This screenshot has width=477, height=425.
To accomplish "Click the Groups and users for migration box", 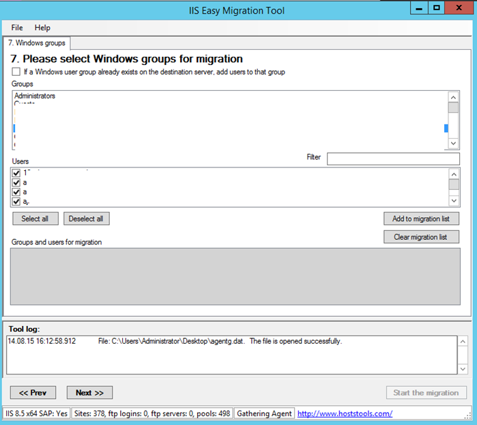I will pos(235,277).
